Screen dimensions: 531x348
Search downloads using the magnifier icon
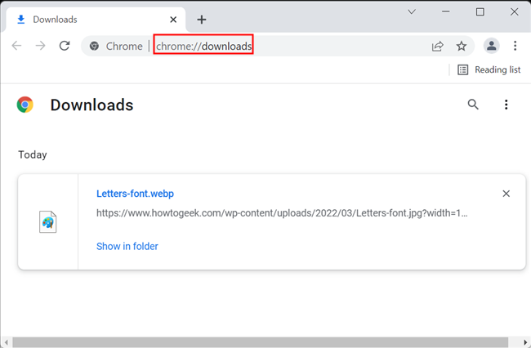473,105
